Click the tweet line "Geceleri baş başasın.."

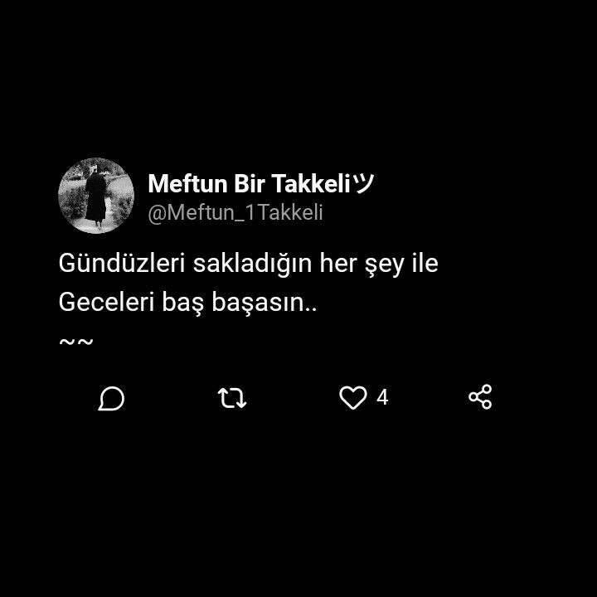(x=187, y=303)
